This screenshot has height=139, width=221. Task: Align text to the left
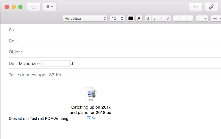tap(176, 18)
